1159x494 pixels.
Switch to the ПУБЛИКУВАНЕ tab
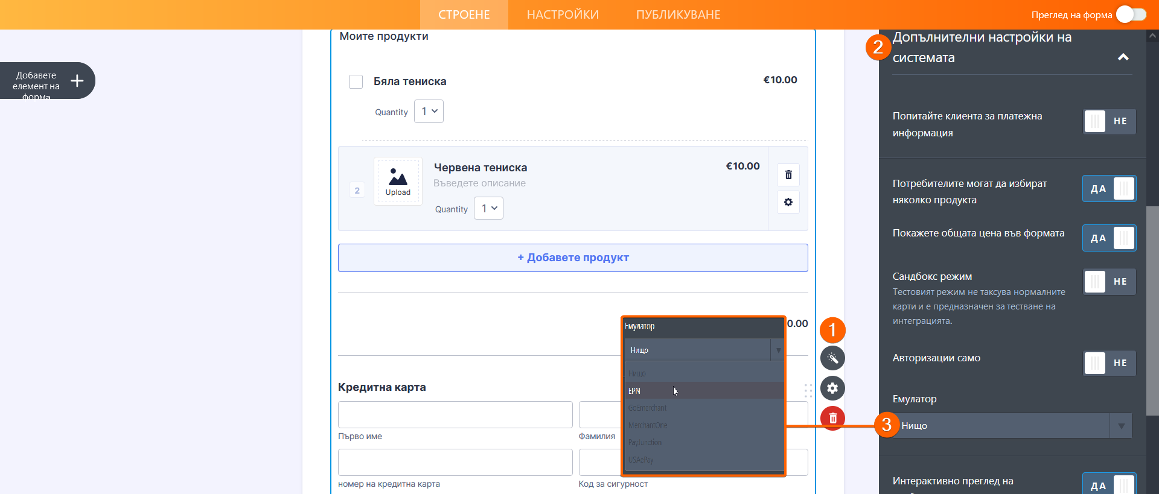678,14
